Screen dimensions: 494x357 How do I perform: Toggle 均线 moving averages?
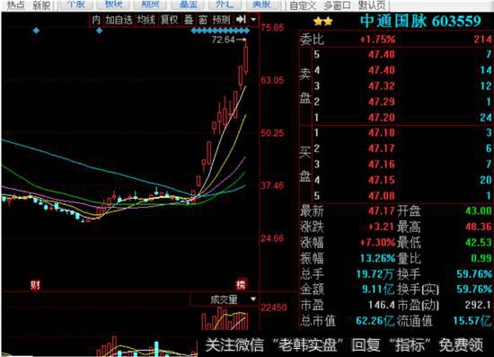(x=146, y=20)
